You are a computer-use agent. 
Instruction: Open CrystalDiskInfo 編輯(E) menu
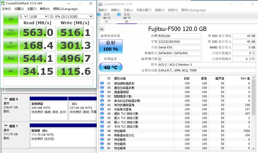click(x=116, y=10)
